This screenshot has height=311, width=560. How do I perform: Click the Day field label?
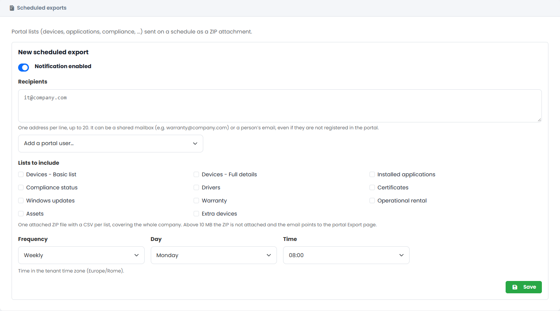[x=156, y=239]
